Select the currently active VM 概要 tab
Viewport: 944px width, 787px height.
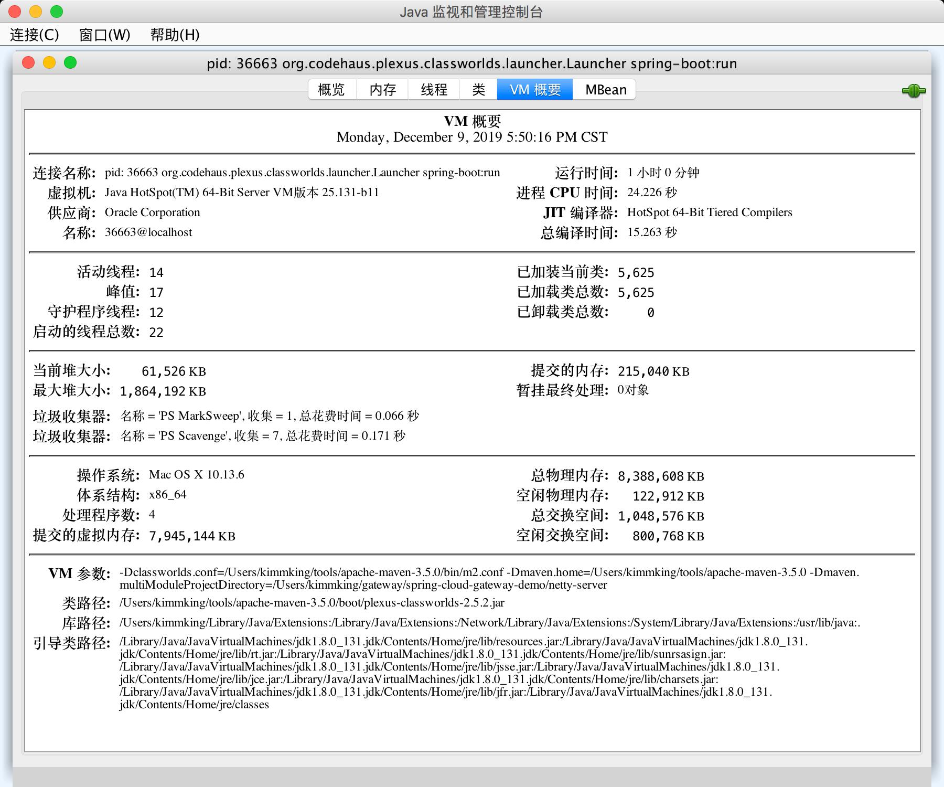click(x=535, y=89)
